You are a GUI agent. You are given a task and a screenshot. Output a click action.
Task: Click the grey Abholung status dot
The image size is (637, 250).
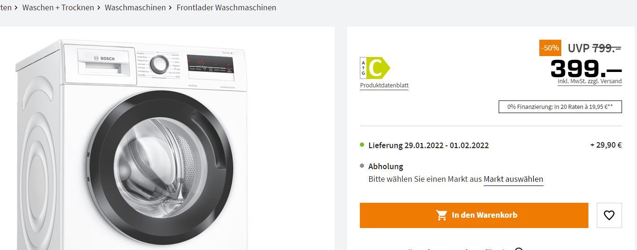[362, 166]
